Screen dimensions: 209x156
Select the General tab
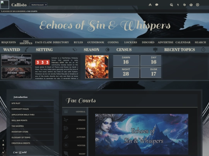pos(75,111)
